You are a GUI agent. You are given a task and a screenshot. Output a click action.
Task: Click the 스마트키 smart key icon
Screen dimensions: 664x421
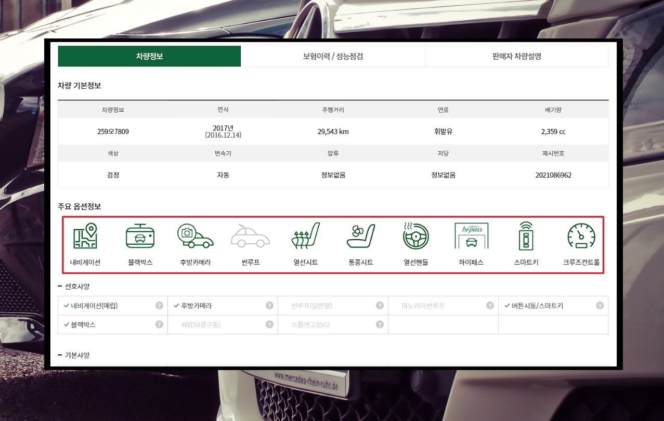[526, 236]
